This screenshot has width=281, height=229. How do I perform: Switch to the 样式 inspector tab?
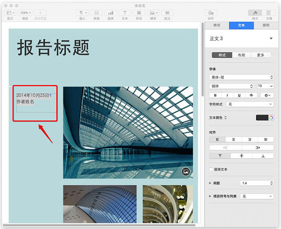(x=217, y=25)
